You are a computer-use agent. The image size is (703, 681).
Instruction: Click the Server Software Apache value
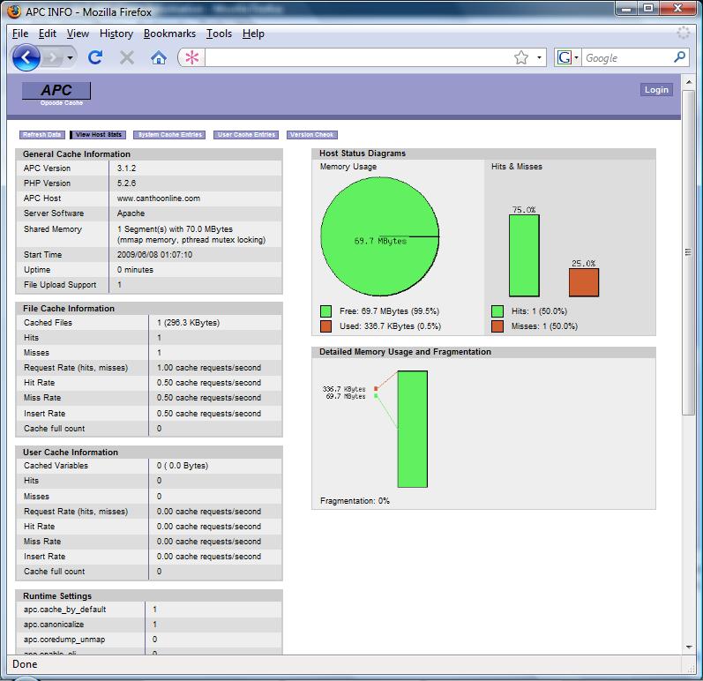[x=131, y=213]
